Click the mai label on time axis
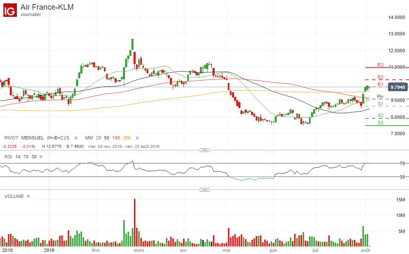The height and width of the screenshot is (254, 409). pos(226,250)
